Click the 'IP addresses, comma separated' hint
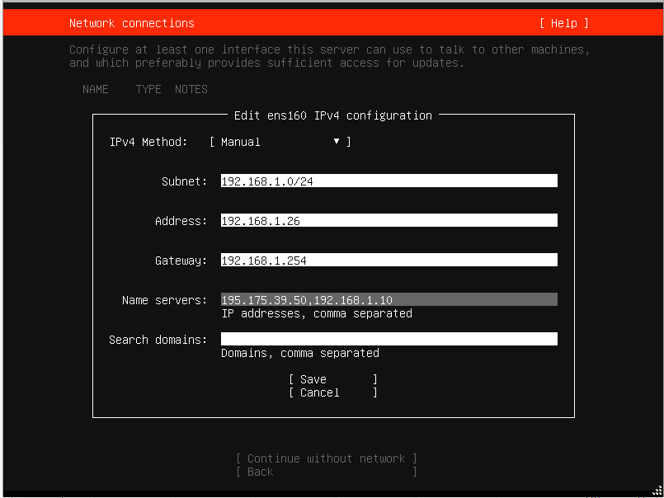 [317, 313]
